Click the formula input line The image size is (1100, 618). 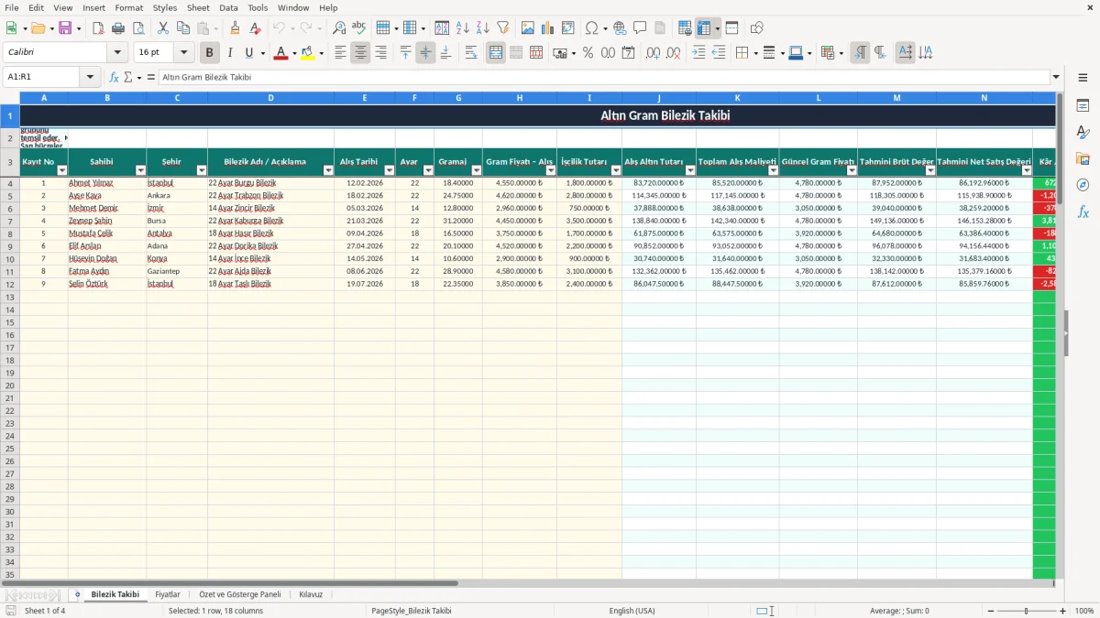tap(603, 77)
